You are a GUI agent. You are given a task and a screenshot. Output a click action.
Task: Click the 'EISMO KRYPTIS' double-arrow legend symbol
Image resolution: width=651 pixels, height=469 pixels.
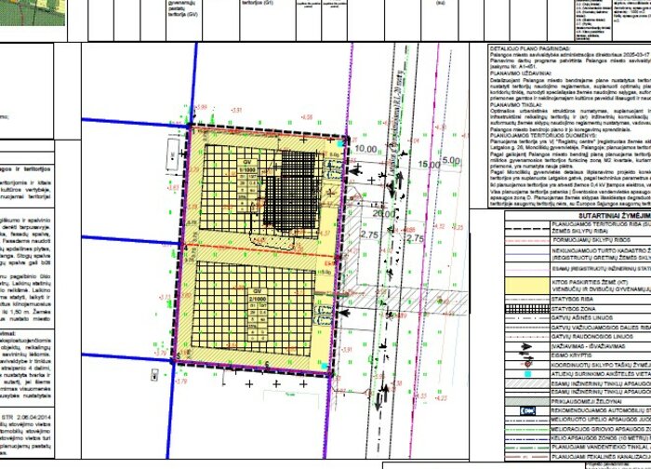[526, 355]
